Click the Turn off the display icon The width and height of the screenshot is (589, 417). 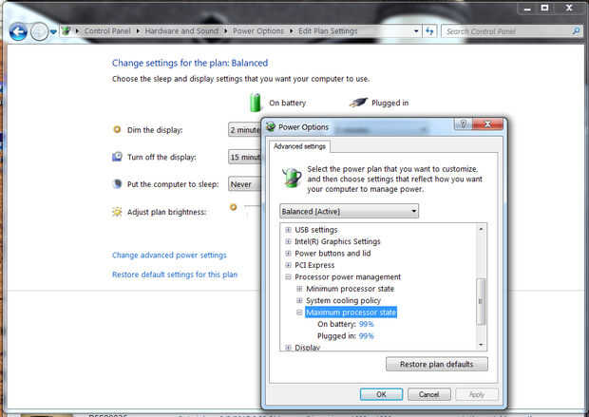click(x=117, y=157)
